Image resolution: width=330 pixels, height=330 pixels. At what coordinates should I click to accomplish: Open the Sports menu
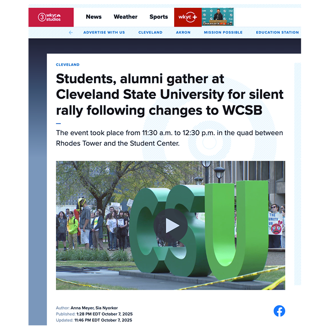[159, 17]
